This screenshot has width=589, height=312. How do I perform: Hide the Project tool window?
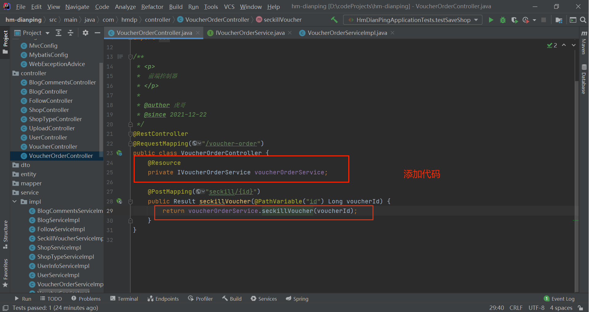coord(98,33)
